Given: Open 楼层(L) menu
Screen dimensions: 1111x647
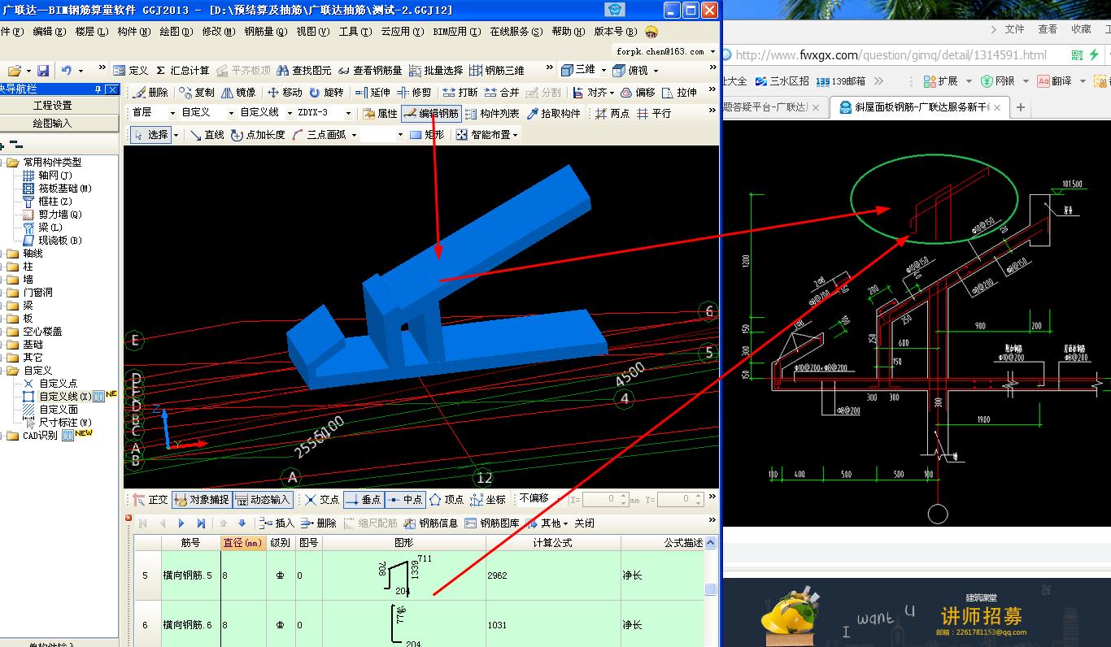Looking at the screenshot, I should [x=91, y=32].
